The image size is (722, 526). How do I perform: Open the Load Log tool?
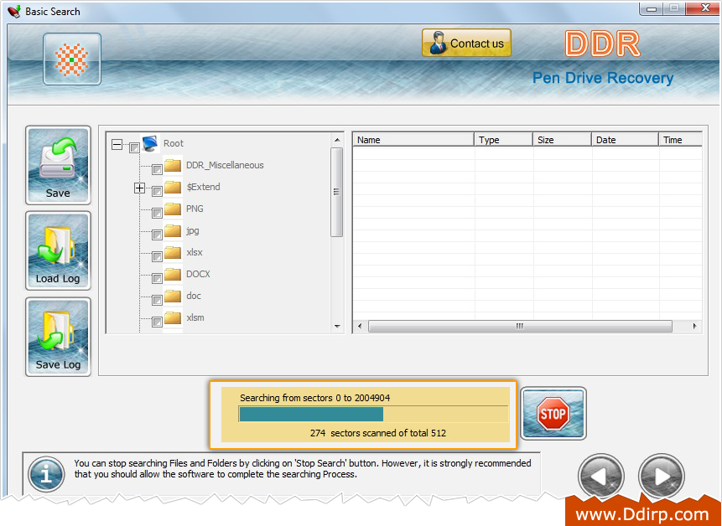pyautogui.click(x=58, y=250)
